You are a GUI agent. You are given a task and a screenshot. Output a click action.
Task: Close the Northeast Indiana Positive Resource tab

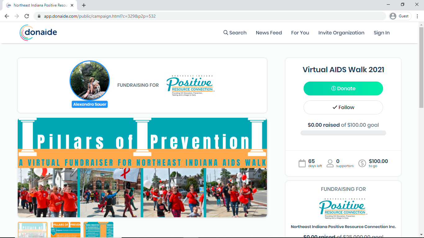point(72,5)
